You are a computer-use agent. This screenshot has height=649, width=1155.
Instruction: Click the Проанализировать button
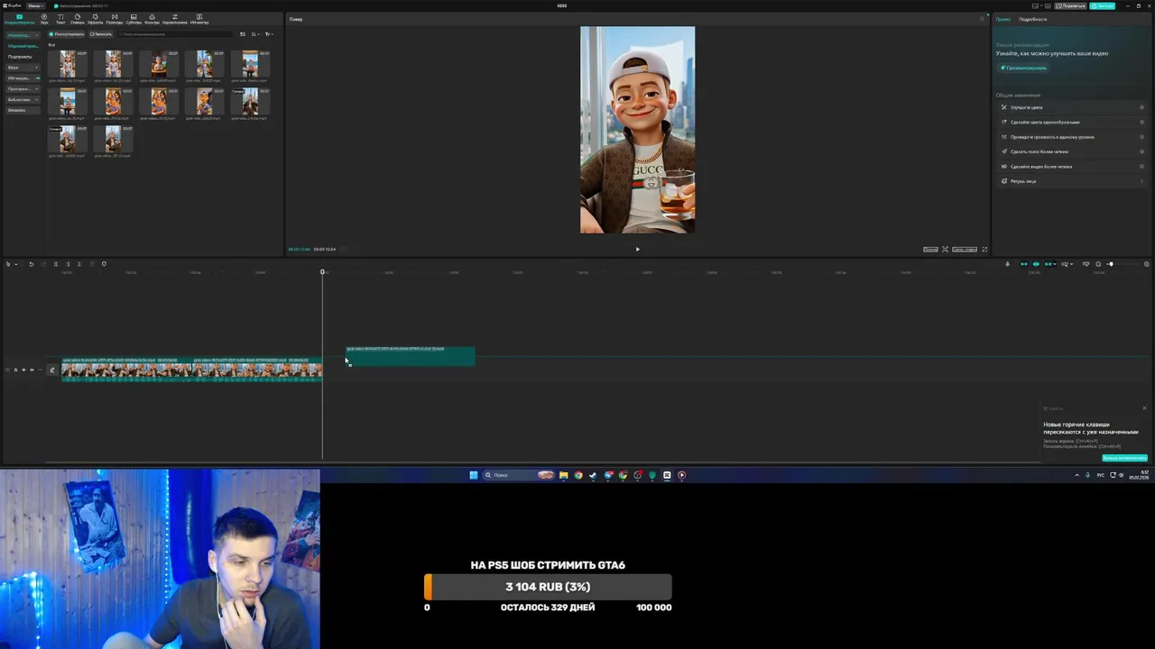pyautogui.click(x=1023, y=68)
